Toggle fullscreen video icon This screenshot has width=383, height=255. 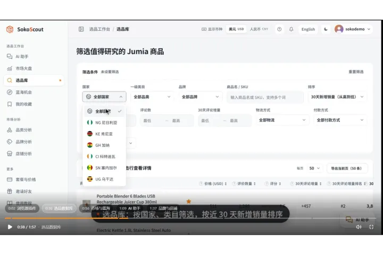coord(371,227)
